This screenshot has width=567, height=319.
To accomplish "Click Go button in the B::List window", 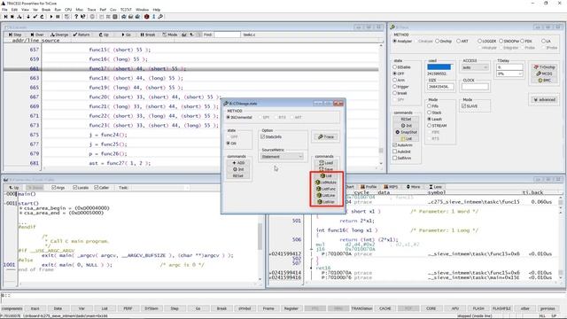I will (126, 35).
